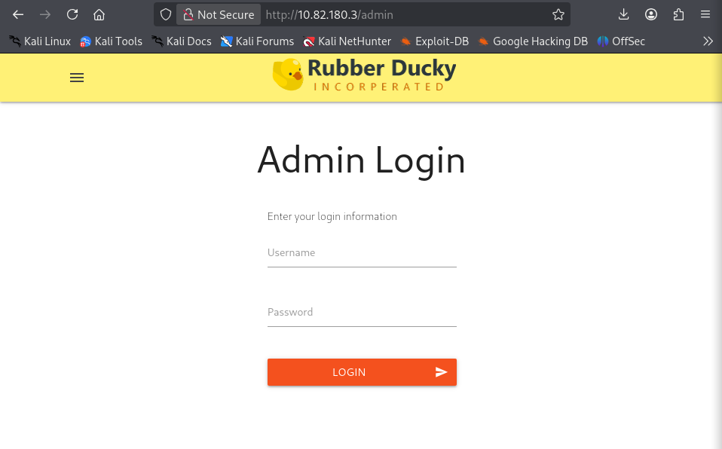The height and width of the screenshot is (449, 722).
Task: Open the Firefox application menu
Action: (x=705, y=15)
